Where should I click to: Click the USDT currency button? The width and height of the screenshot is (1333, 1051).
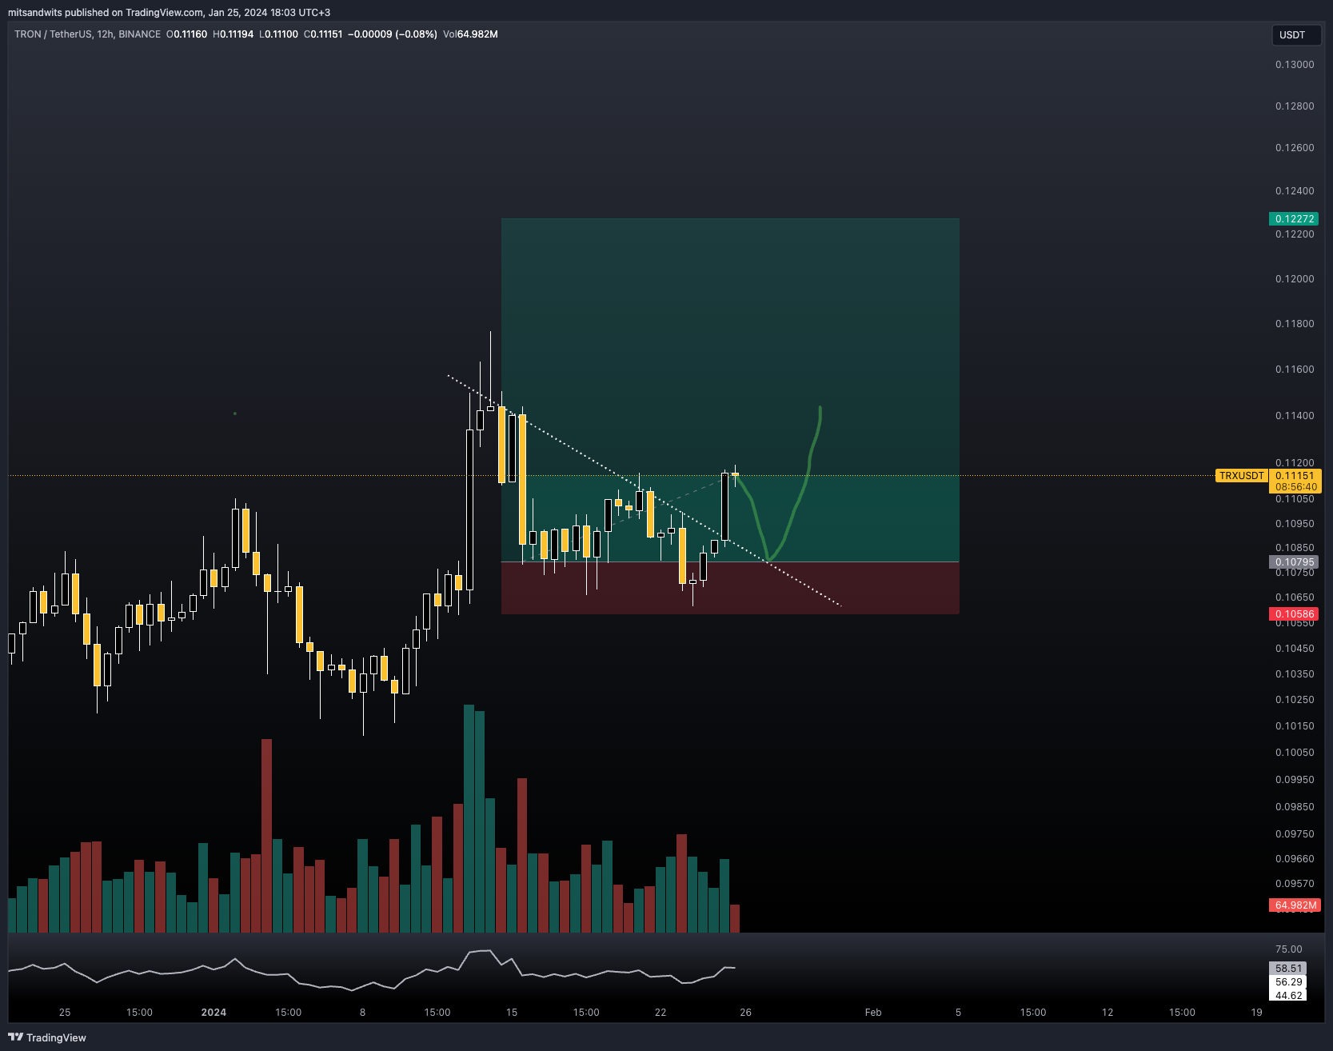pyautogui.click(x=1296, y=35)
